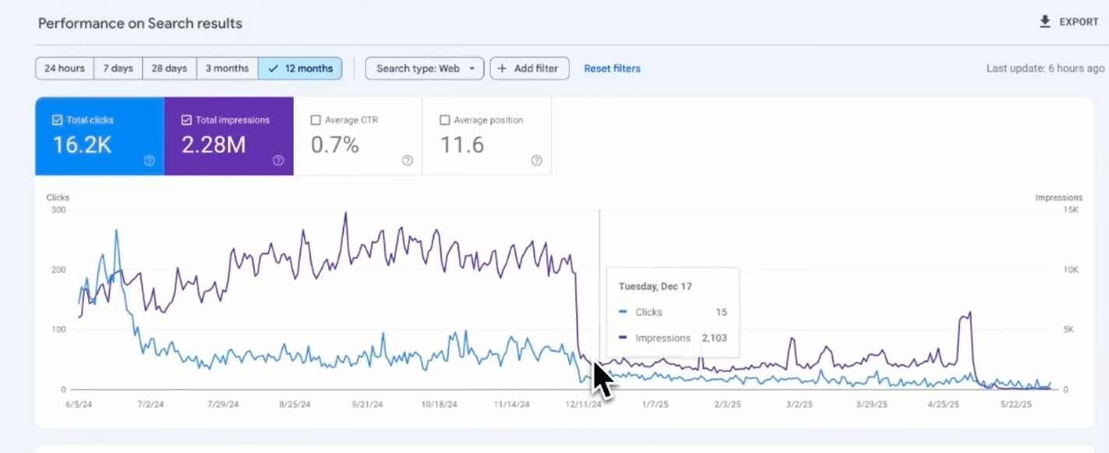
Task: Expand the Search type: Web dropdown
Action: click(x=425, y=68)
